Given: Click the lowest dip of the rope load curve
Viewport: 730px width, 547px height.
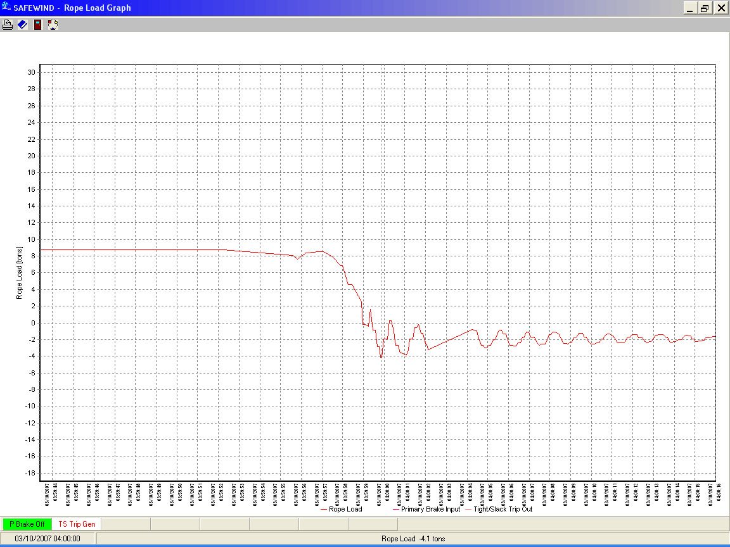Looking at the screenshot, I should click(x=381, y=357).
